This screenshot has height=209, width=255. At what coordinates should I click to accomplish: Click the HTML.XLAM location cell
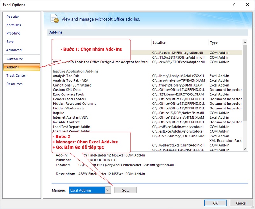(x=178, y=118)
